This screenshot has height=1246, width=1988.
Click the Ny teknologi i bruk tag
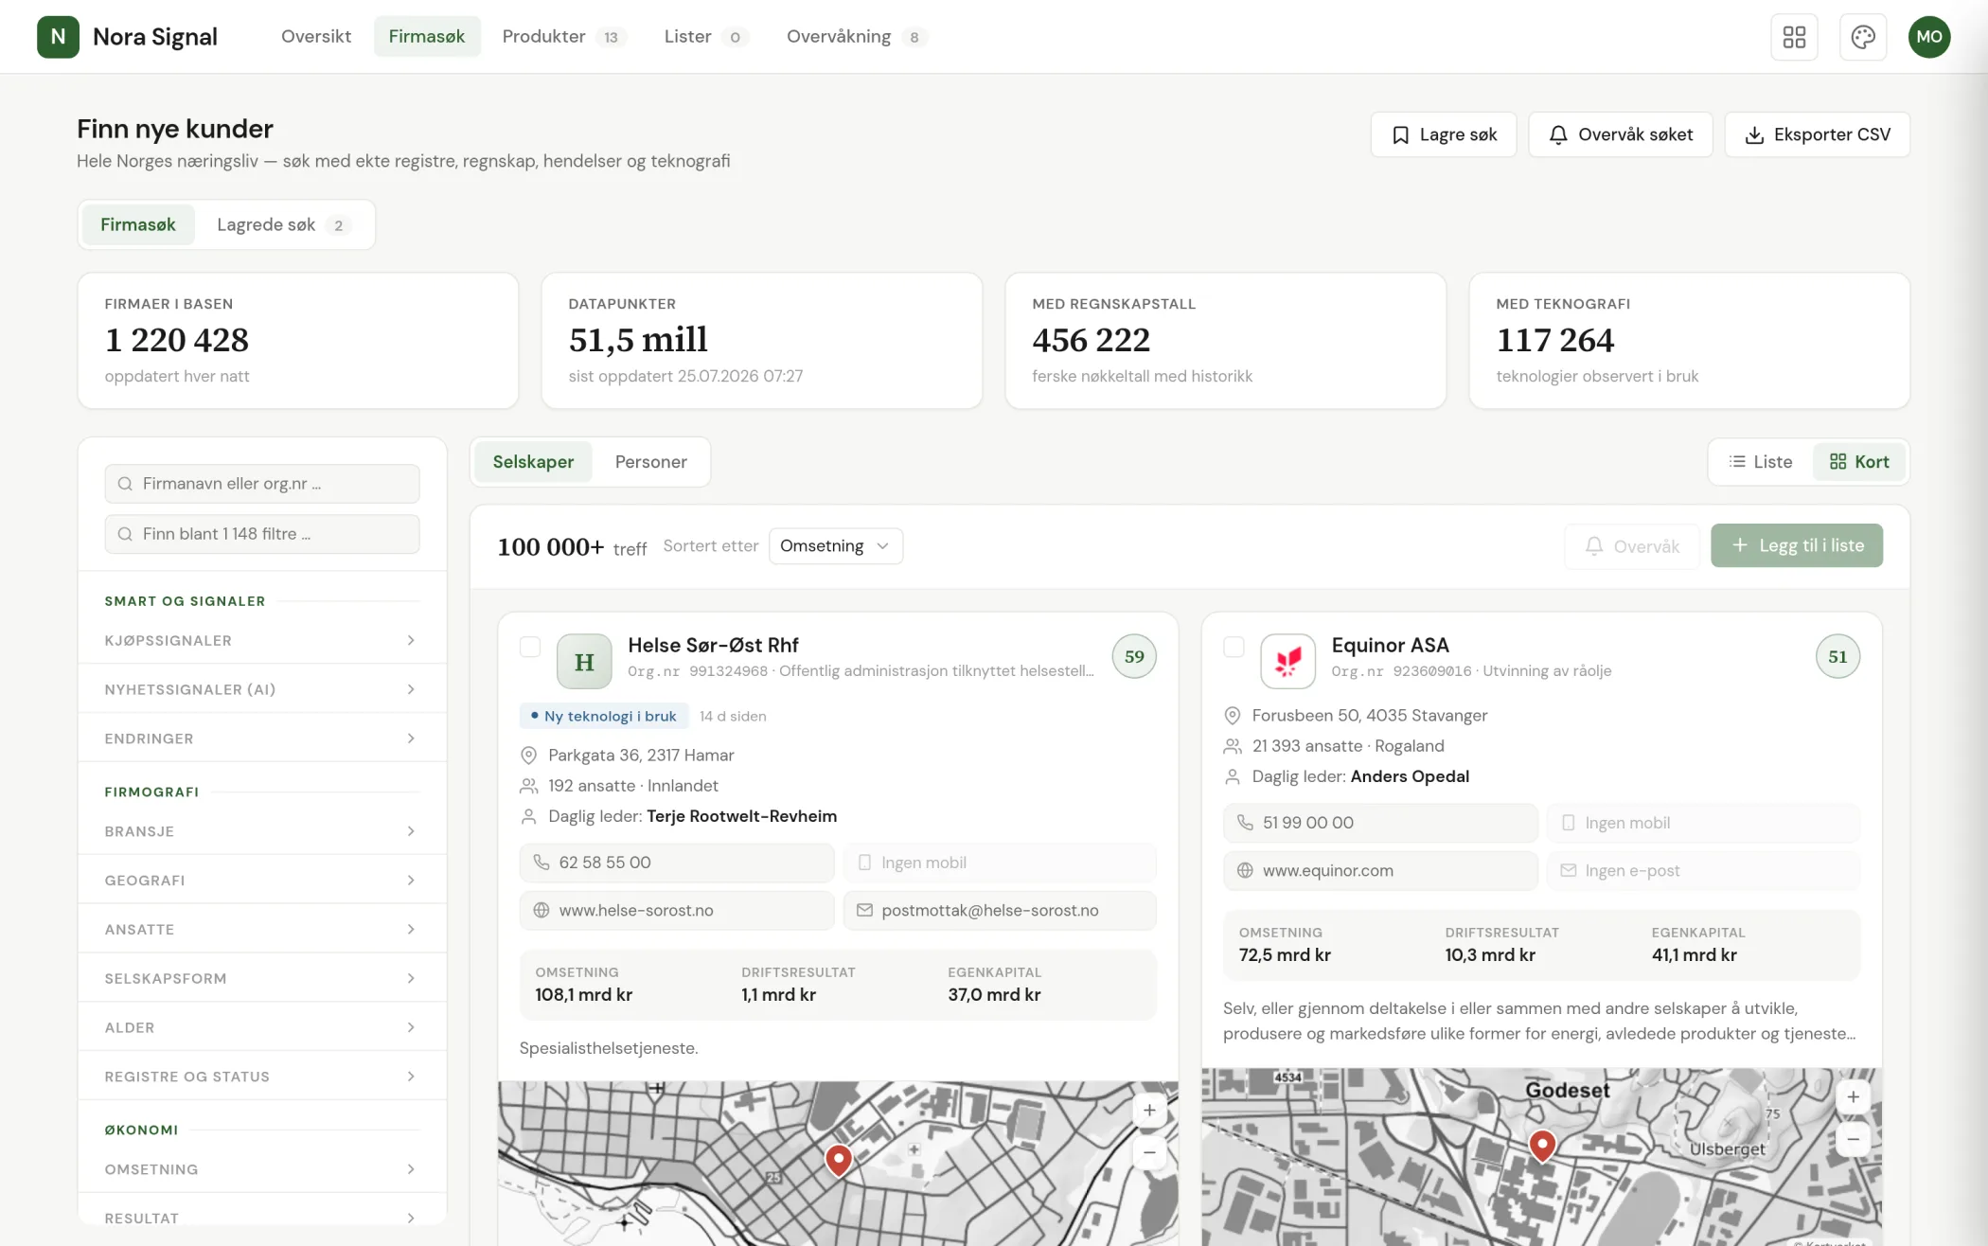click(x=604, y=716)
